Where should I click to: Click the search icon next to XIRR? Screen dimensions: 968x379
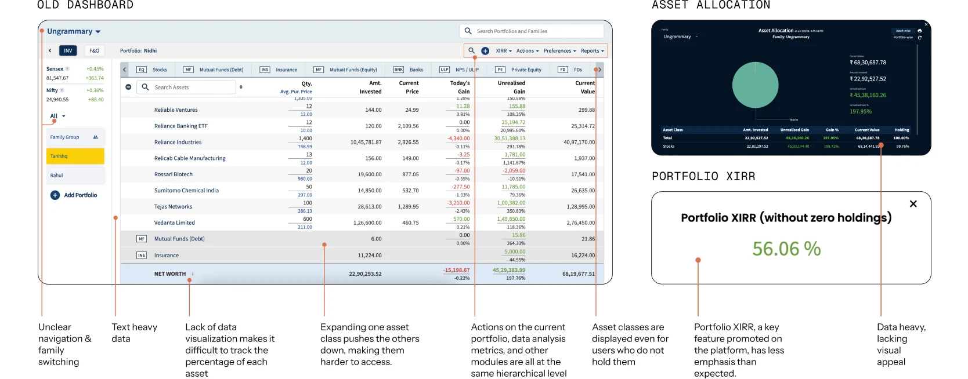click(x=472, y=51)
